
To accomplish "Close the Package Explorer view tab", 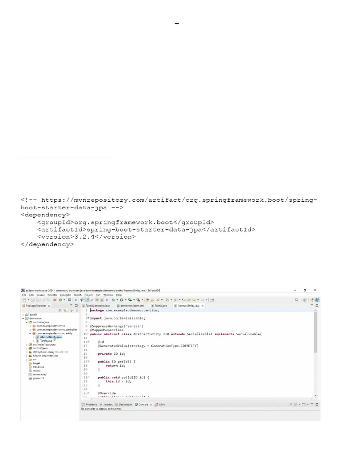I will (49, 306).
